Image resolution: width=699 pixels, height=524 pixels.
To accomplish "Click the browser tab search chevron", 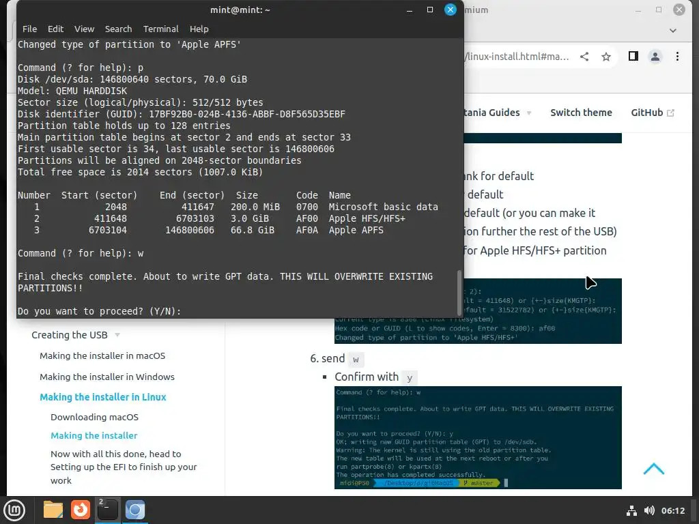I will point(672,30).
